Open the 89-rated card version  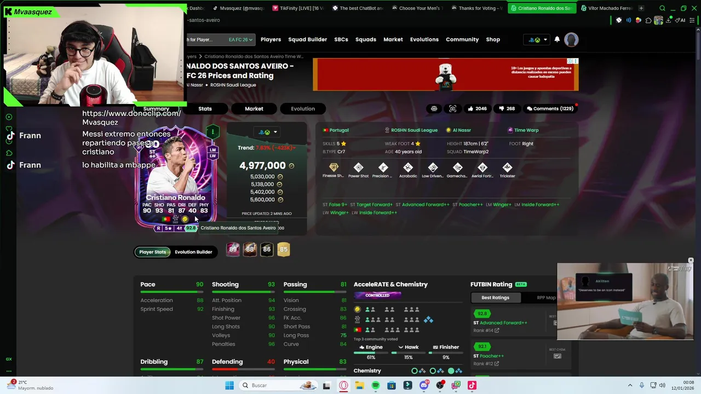pyautogui.click(x=233, y=249)
